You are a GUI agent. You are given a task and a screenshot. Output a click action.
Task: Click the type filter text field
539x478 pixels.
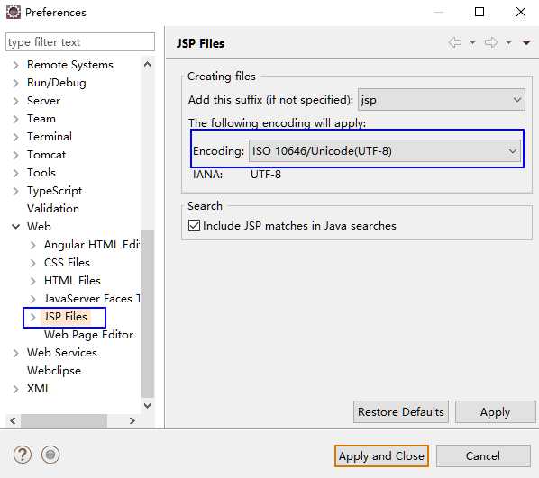click(80, 42)
